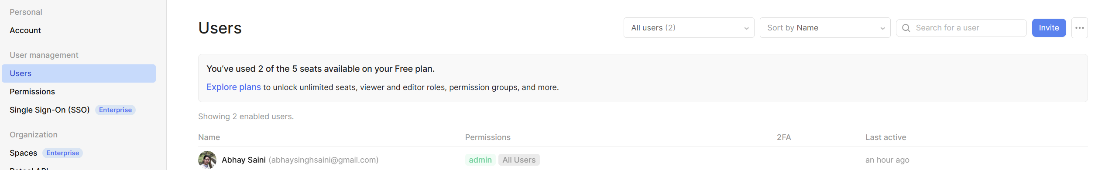Click the chevron on All users dropdown
The height and width of the screenshot is (170, 1105).
coord(746,28)
